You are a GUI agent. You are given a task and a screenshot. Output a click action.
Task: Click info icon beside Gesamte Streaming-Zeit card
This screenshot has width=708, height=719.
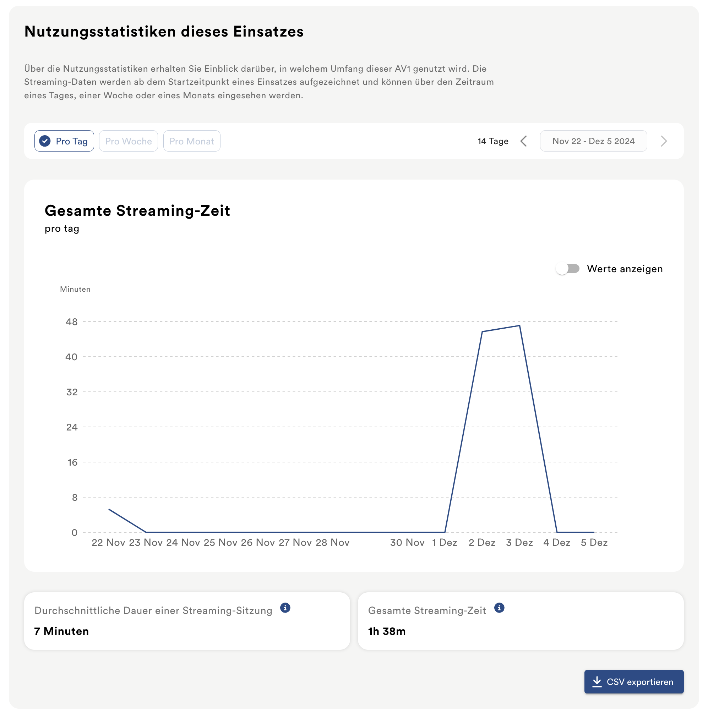pos(499,608)
